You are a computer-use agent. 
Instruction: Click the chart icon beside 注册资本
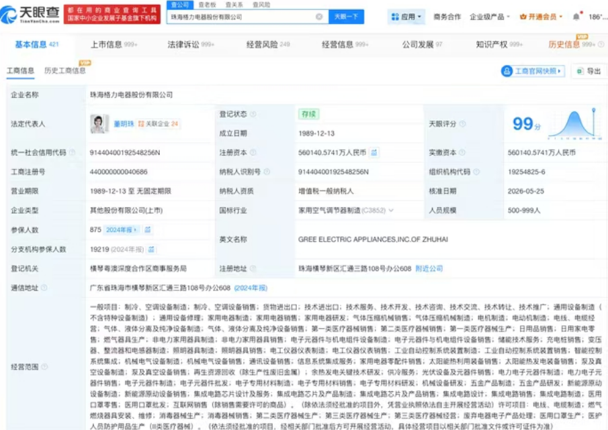pos(374,152)
